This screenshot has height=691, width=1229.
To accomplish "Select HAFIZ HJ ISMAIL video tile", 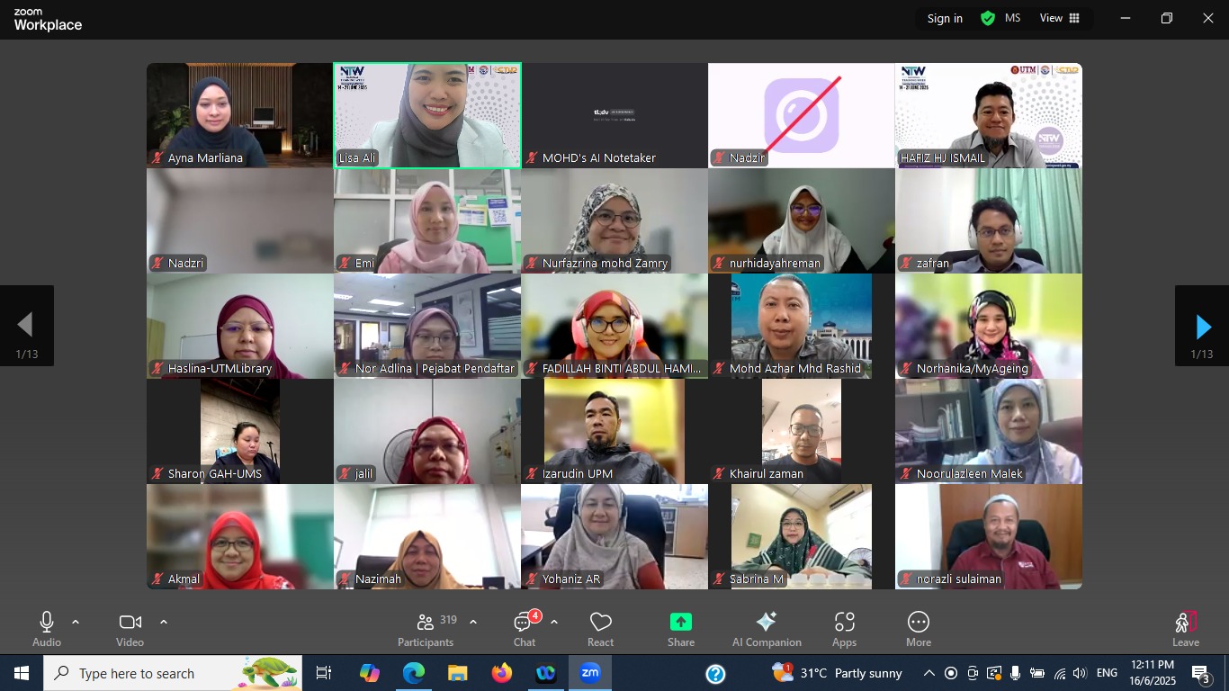I will coord(989,115).
